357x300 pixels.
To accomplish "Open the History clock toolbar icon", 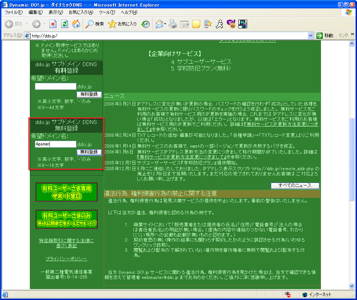I will click(146, 24).
